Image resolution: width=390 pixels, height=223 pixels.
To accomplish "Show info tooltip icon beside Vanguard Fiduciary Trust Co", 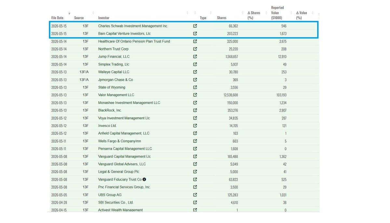I will (x=144, y=179).
